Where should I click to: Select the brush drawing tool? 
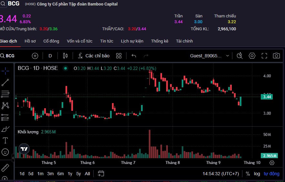[x=5, y=129]
